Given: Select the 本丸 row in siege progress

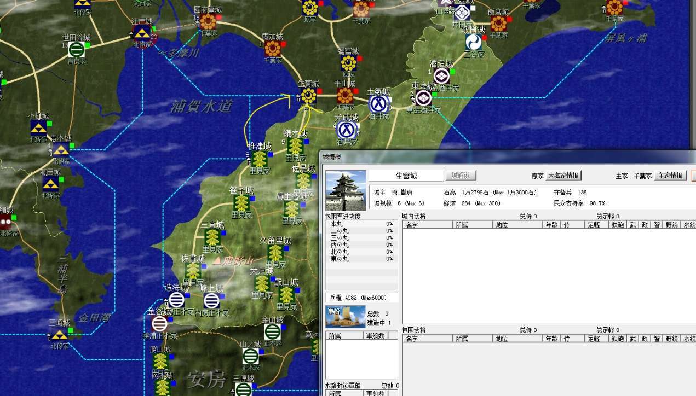Looking at the screenshot, I should click(x=361, y=224).
